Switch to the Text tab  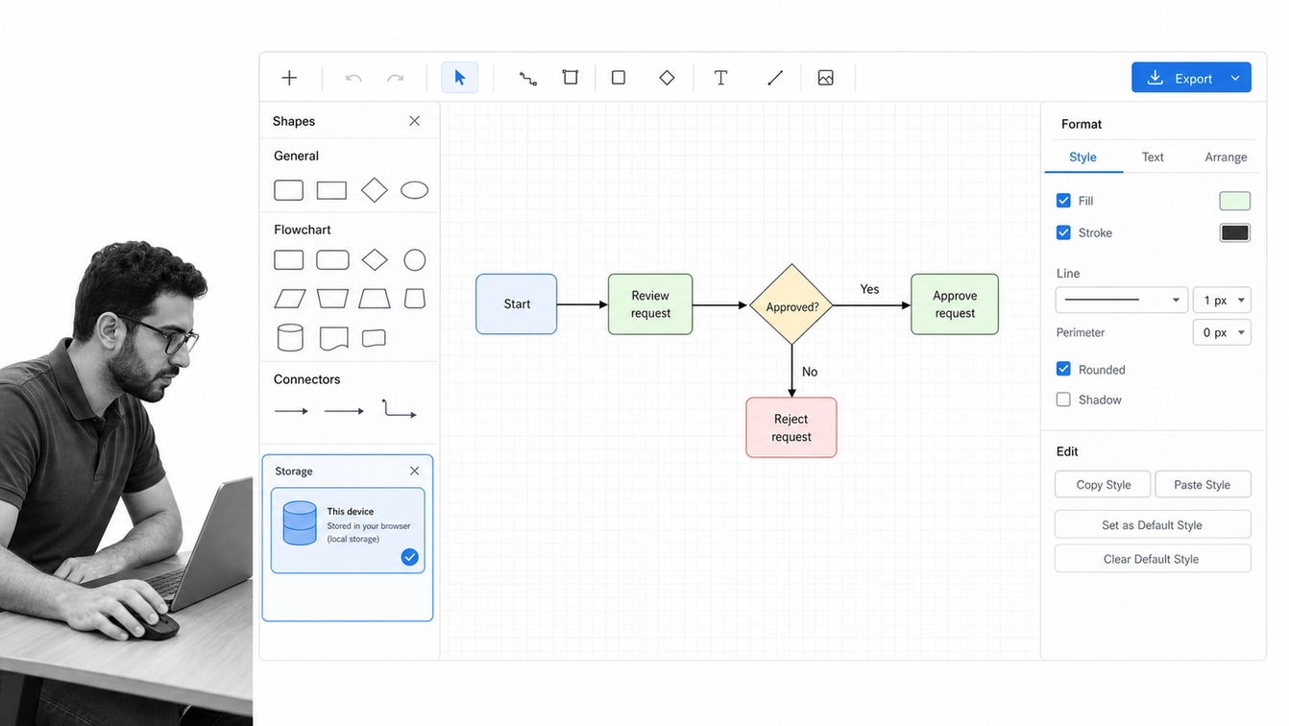[1153, 157]
